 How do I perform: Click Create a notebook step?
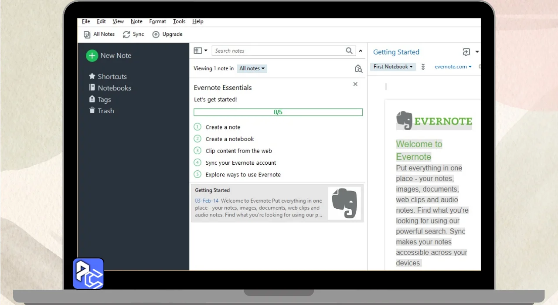[x=230, y=139]
